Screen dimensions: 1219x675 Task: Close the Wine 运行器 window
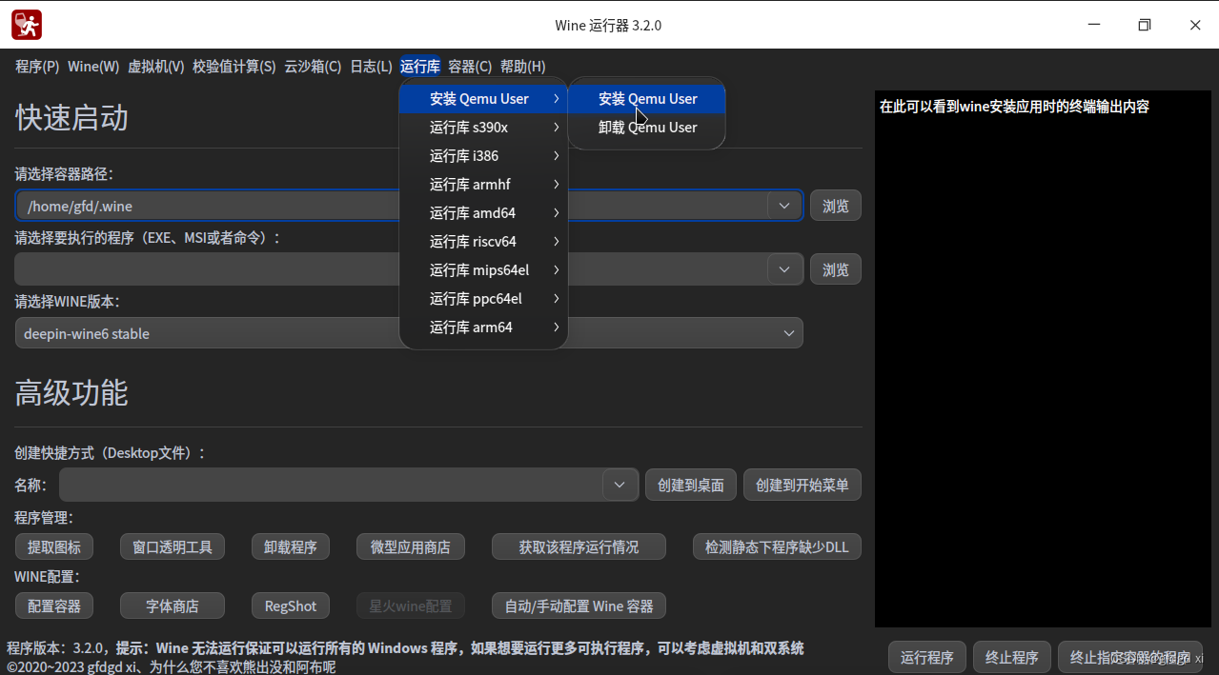pos(1195,25)
